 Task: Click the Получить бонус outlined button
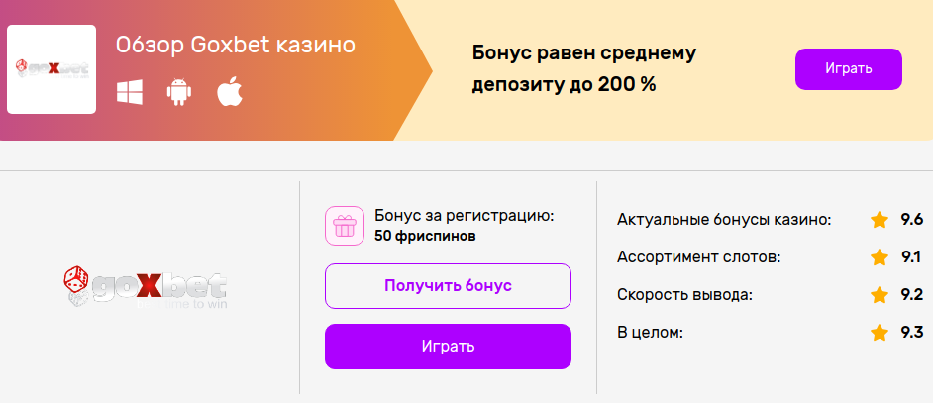[448, 286]
